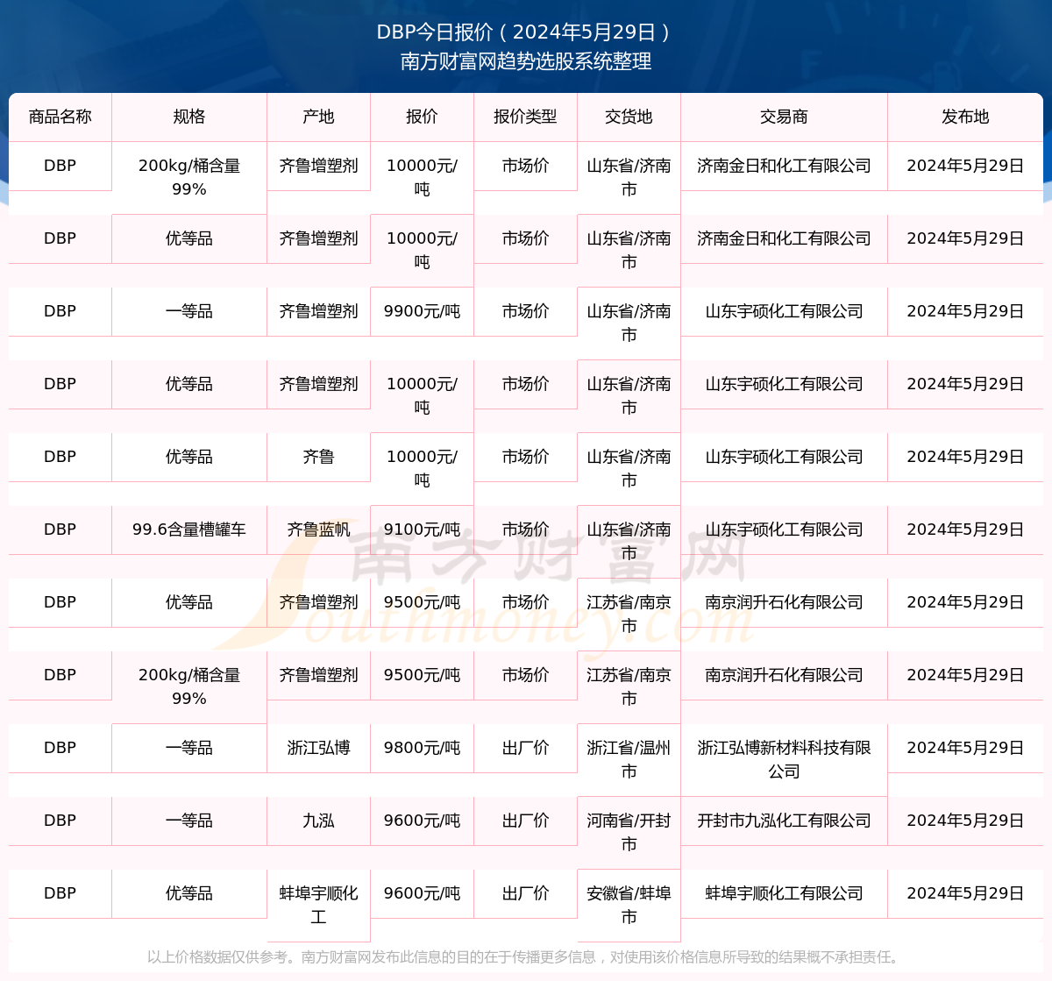The image size is (1052, 981).
Task: Select the '发布地' column header
Action: (965, 117)
